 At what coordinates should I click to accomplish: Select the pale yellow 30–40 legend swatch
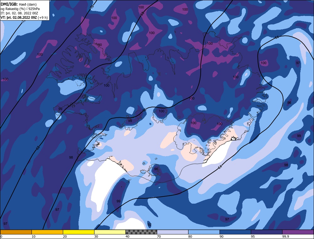110,232
